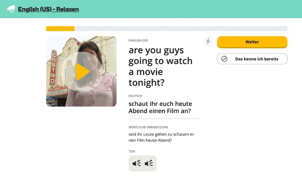Click the grey unfilled progress bar area

[x=181, y=28]
